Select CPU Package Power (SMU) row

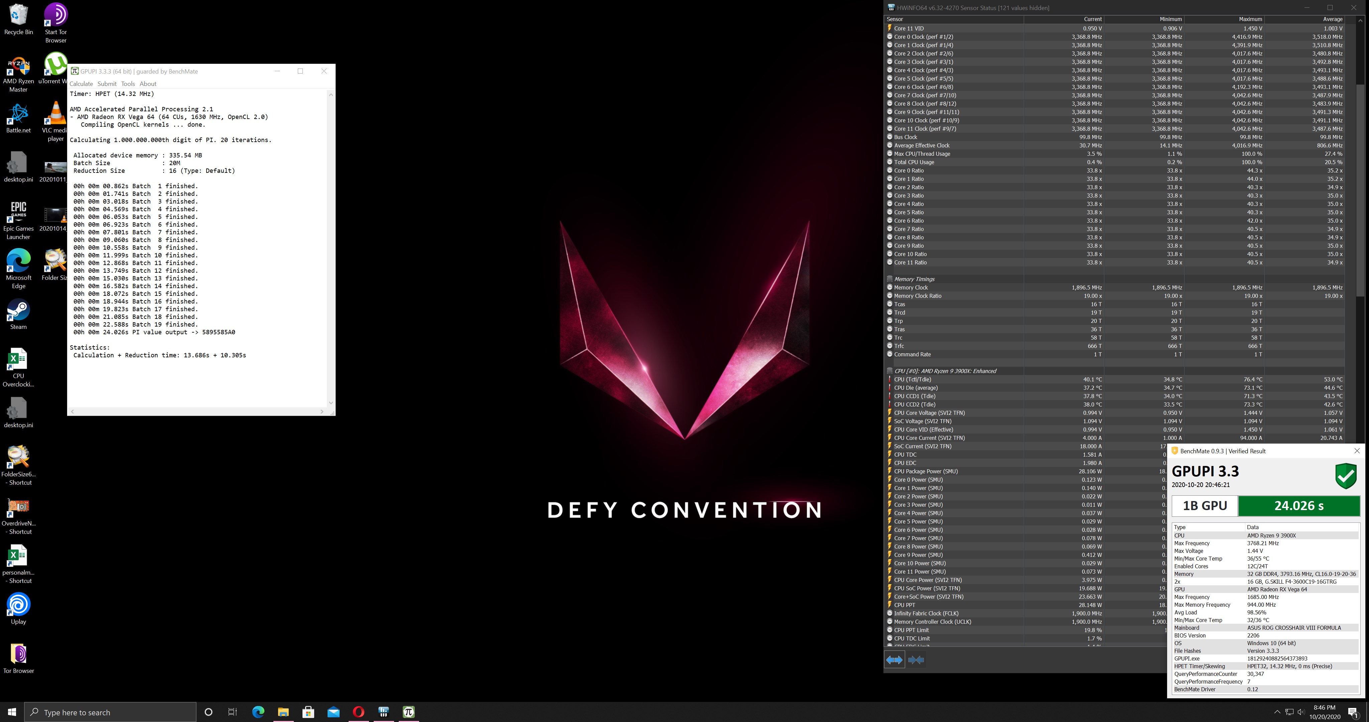pyautogui.click(x=1025, y=471)
